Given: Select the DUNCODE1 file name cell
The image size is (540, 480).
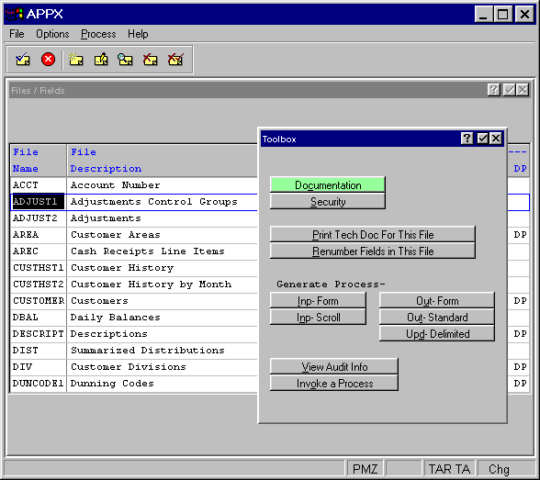Looking at the screenshot, I should click(38, 384).
